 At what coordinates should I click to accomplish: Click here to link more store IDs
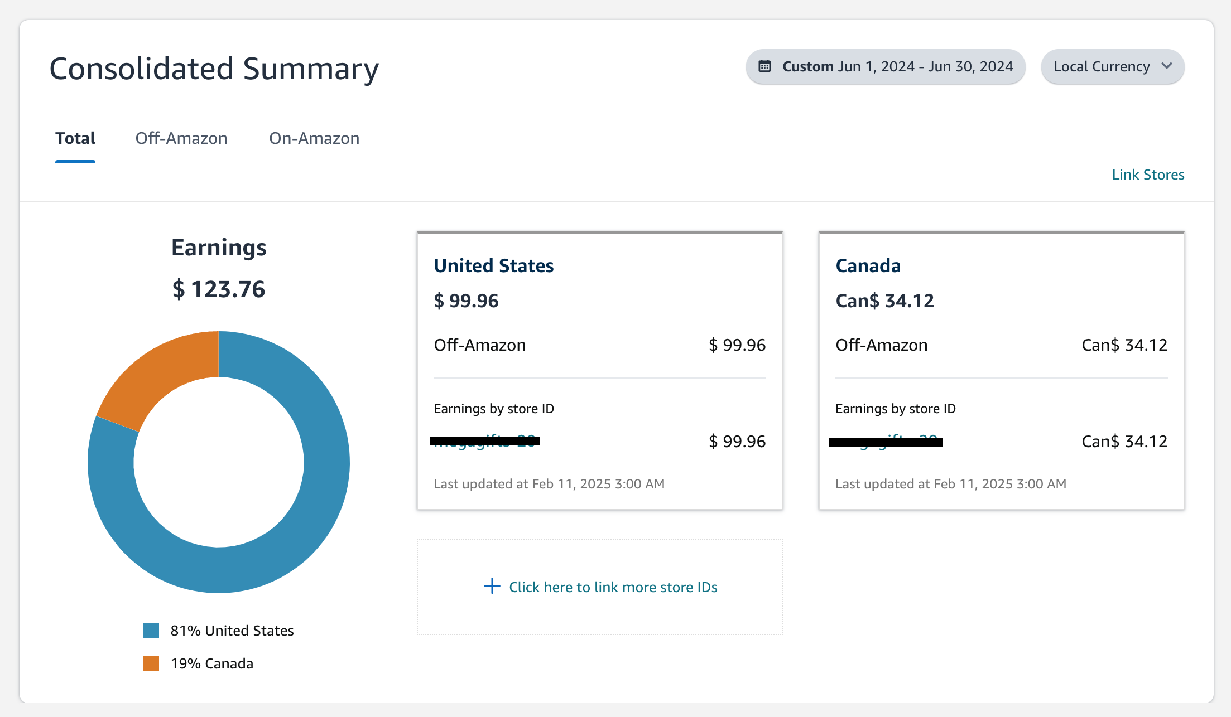click(613, 587)
